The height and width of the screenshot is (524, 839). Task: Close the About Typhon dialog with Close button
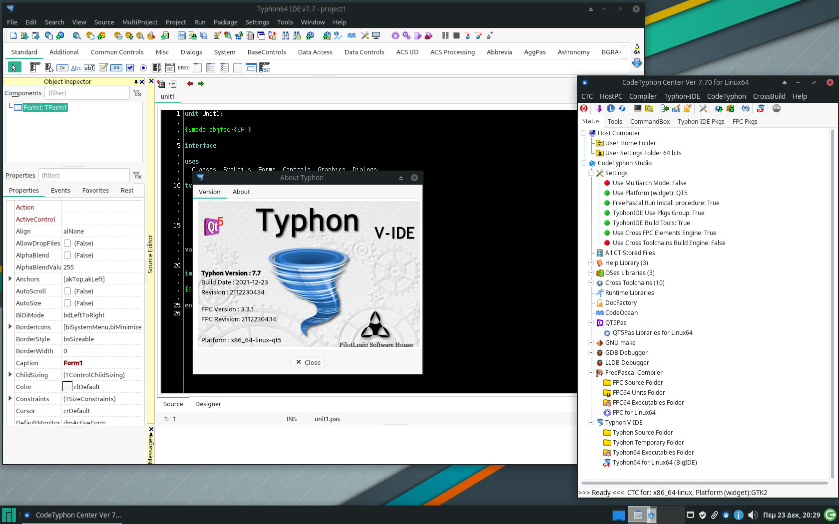pos(308,362)
